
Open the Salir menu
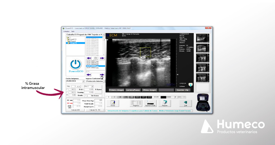click(x=73, y=32)
